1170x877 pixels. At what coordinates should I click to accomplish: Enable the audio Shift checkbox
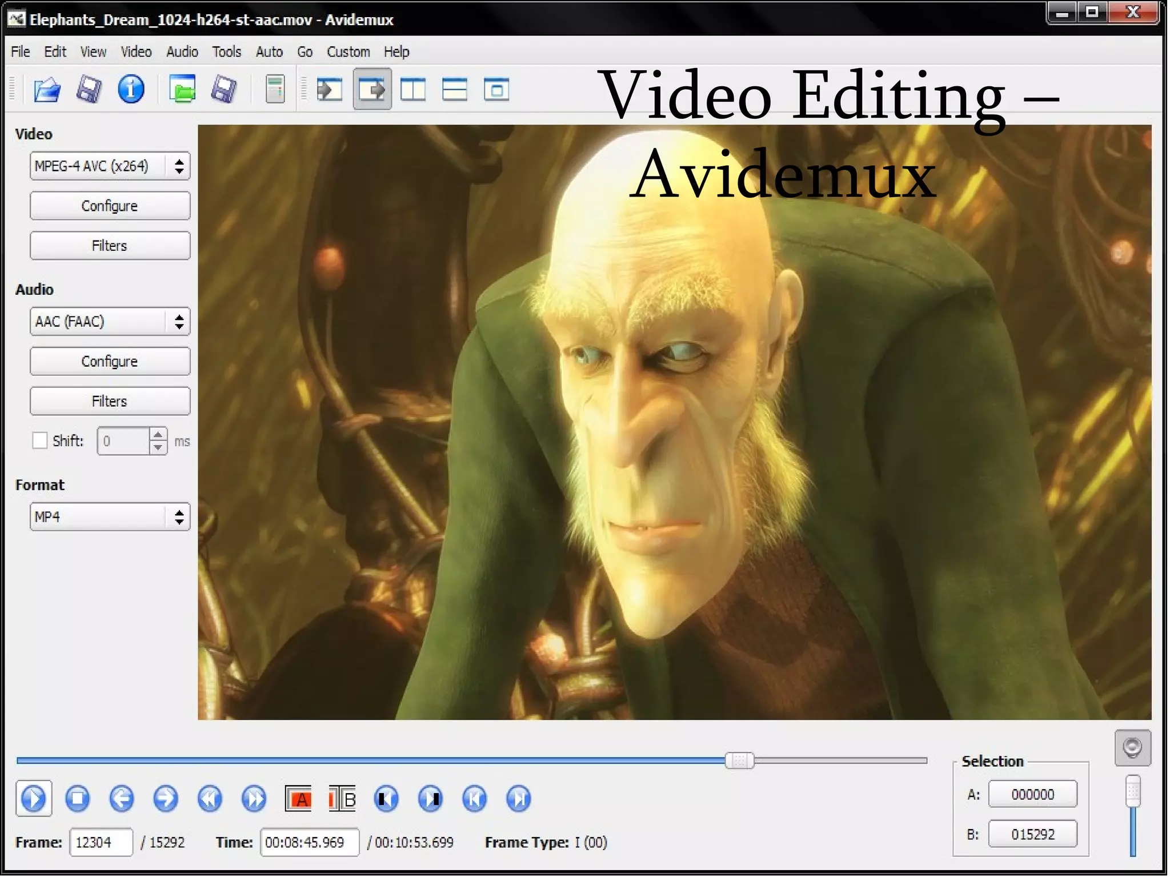(x=39, y=440)
